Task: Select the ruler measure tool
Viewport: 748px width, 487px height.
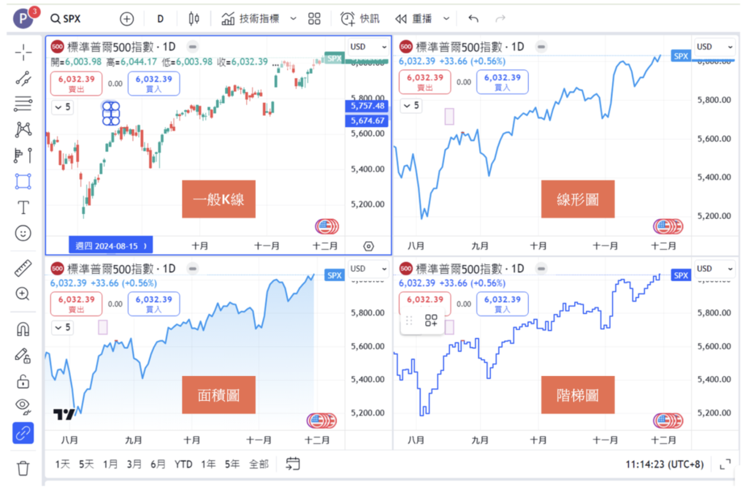Action: tap(23, 268)
